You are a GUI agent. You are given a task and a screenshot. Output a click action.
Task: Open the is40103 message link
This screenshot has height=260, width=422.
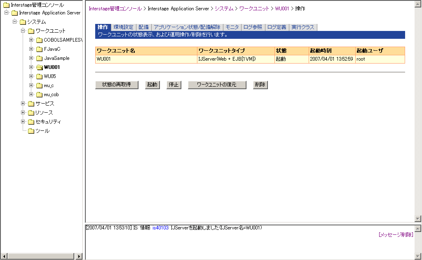point(161,228)
